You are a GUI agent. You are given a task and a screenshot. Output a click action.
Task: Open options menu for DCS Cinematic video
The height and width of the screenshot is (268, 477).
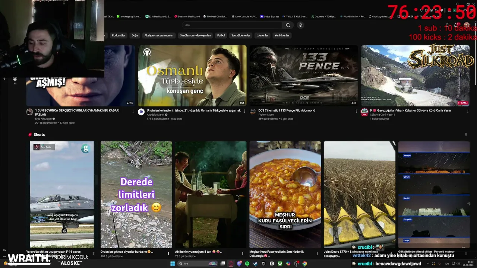(x=356, y=111)
